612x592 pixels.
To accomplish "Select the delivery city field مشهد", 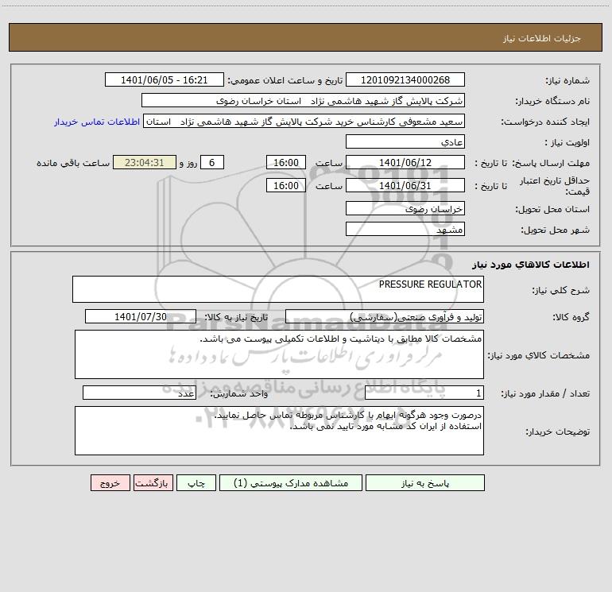I will 405,229.
